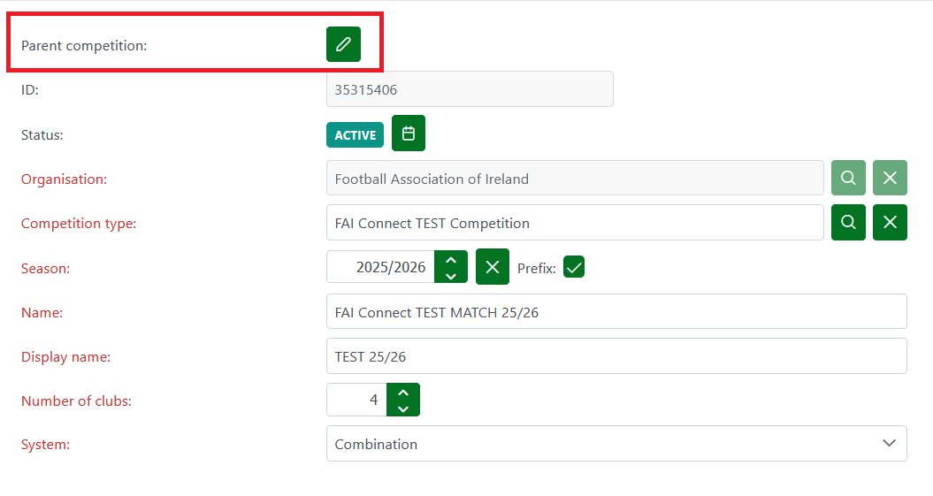Viewport: 933px width, 496px height.
Task: Click the Competition type text field
Action: (x=574, y=222)
